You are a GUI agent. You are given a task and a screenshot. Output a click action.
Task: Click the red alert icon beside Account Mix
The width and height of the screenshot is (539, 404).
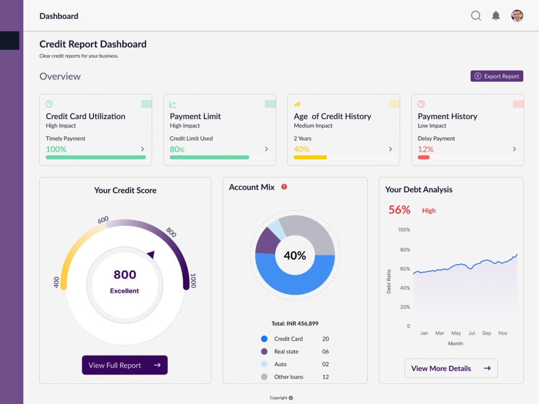284,187
